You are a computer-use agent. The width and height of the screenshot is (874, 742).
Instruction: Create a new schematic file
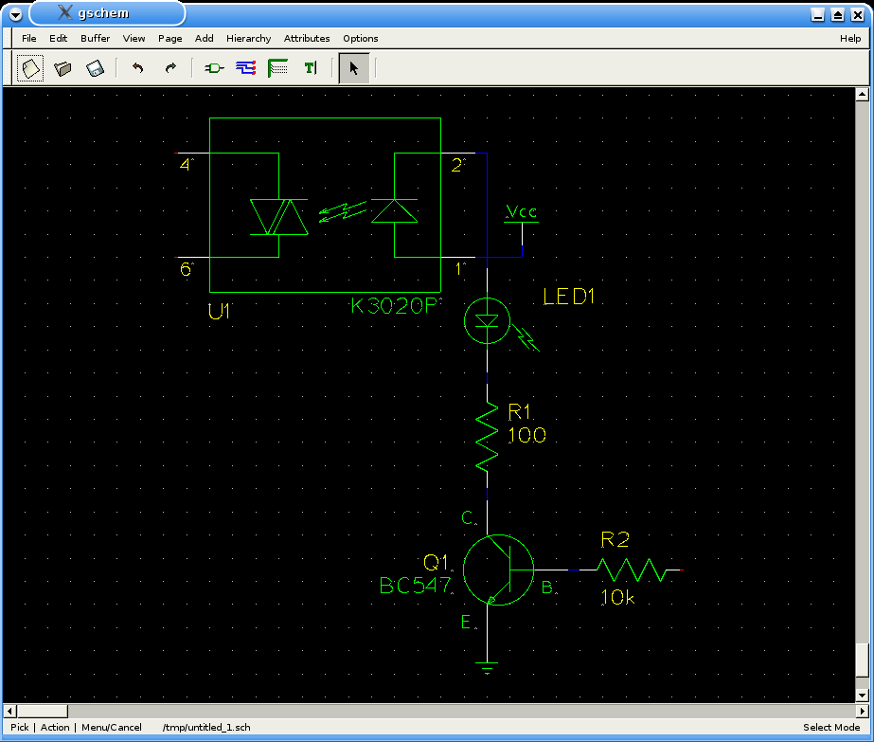pyautogui.click(x=30, y=68)
